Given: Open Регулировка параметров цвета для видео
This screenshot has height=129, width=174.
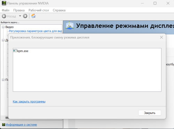Looking at the screenshot, I should click(35, 31).
